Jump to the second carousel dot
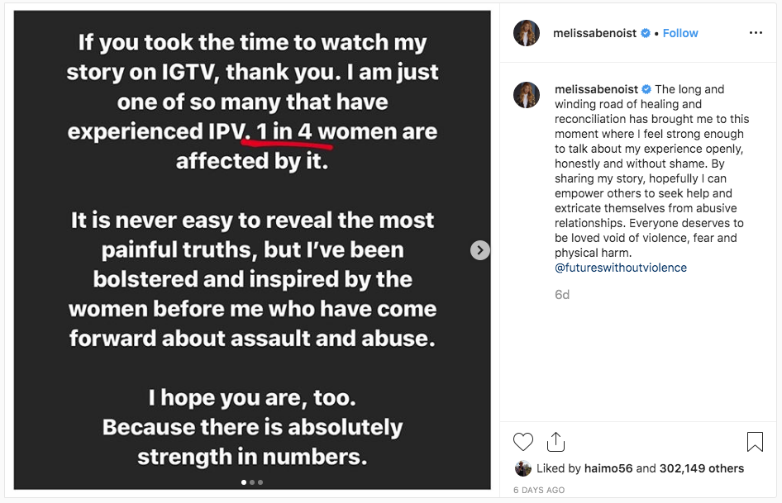 pos(252,482)
